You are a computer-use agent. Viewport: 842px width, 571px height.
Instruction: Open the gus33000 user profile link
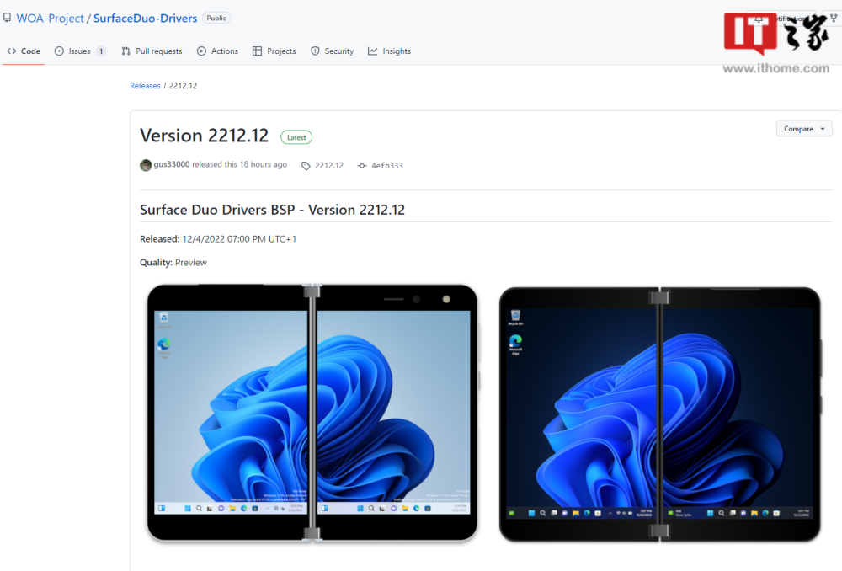[x=171, y=164]
